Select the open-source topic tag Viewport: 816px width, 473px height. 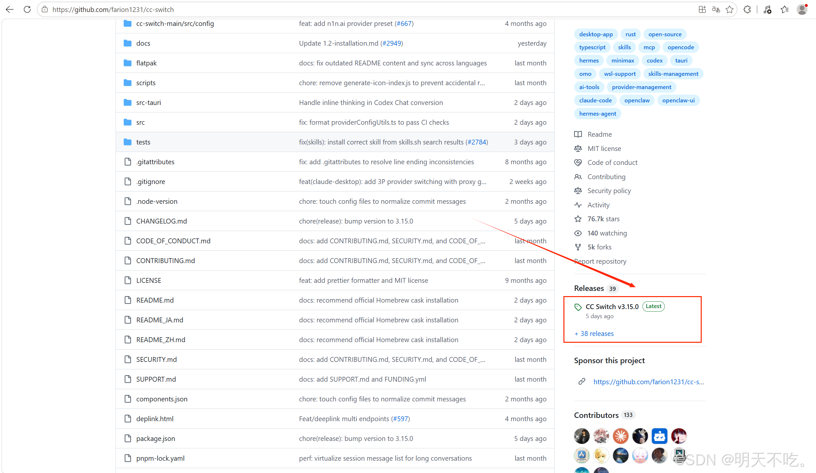coord(665,34)
